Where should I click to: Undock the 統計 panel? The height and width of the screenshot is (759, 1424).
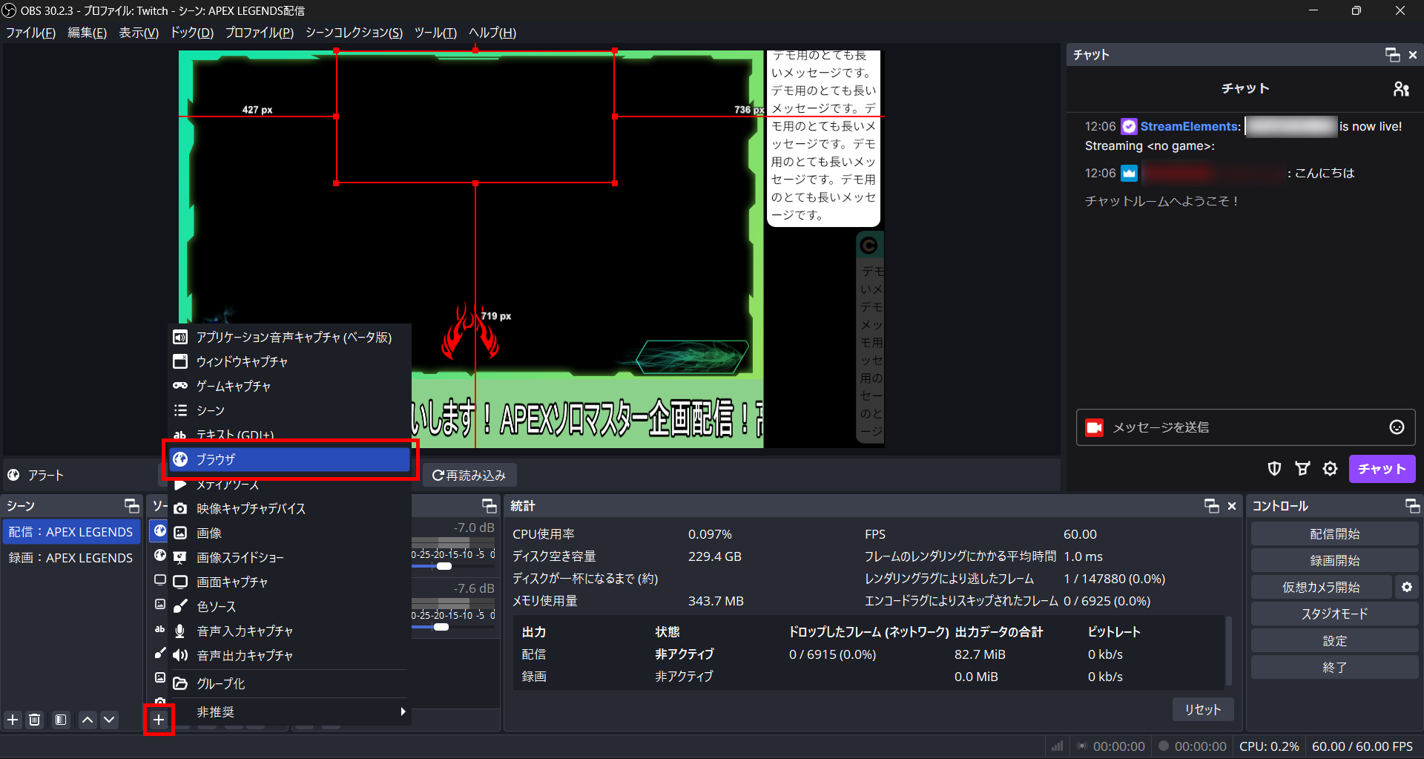tap(1212, 506)
